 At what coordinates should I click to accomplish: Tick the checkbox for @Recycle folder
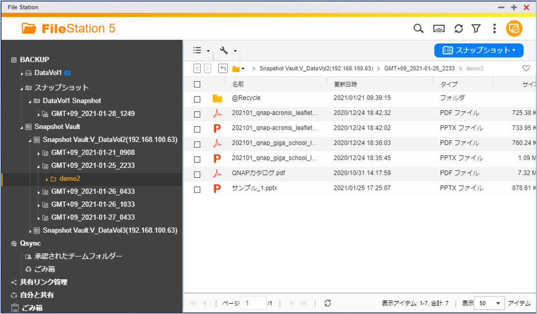tap(197, 99)
